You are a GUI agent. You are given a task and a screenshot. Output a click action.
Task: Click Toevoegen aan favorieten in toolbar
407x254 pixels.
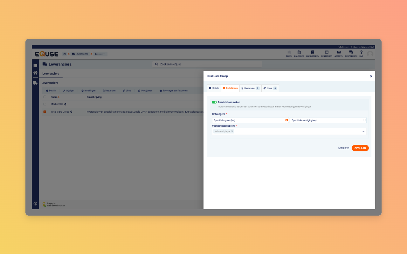pyautogui.click(x=173, y=90)
